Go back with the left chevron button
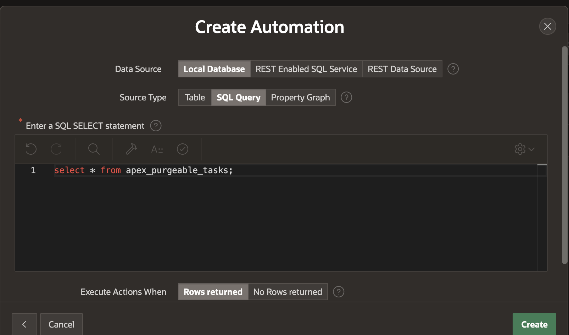Viewport: 569px width, 335px height. 24,324
